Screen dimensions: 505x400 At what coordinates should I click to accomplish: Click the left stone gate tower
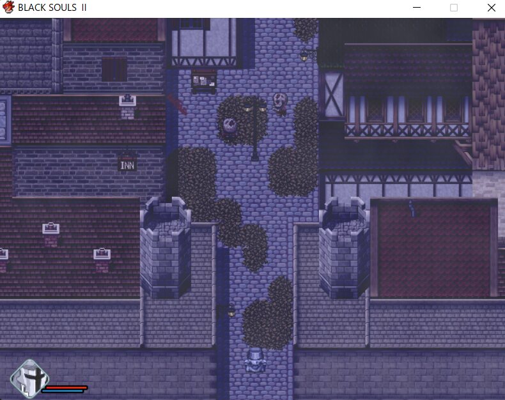(x=166, y=247)
